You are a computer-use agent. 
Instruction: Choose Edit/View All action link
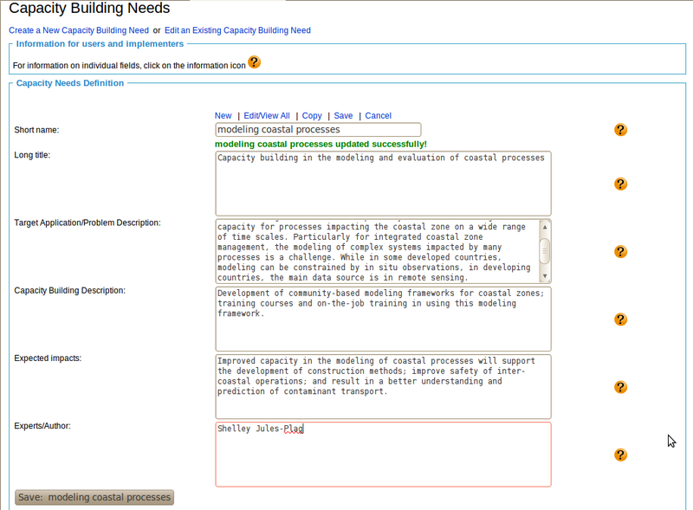point(267,115)
